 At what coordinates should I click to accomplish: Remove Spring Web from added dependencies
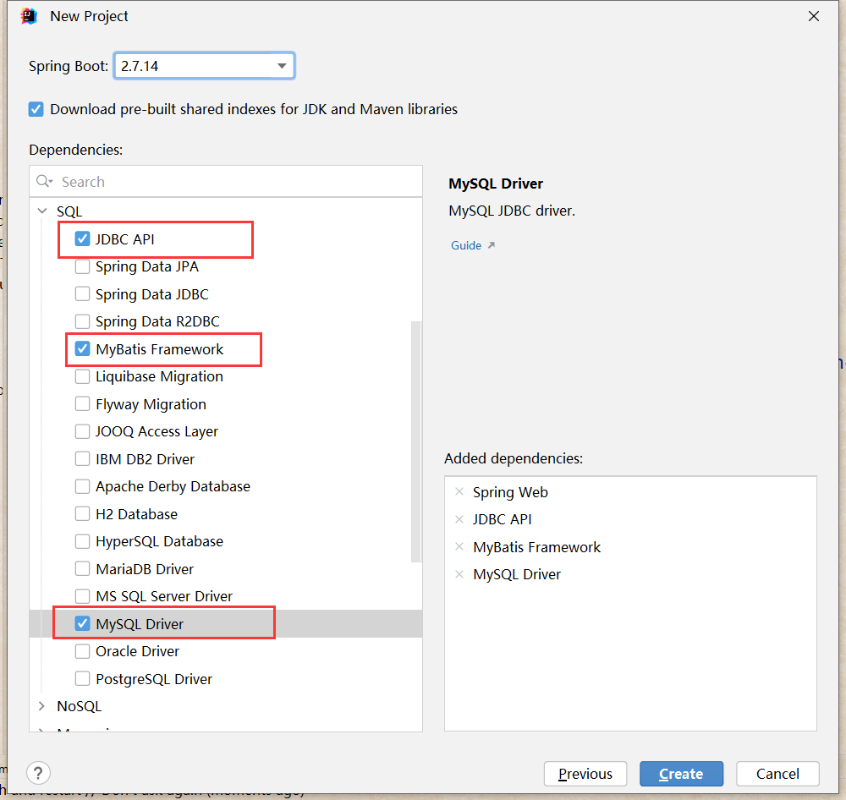click(x=459, y=492)
